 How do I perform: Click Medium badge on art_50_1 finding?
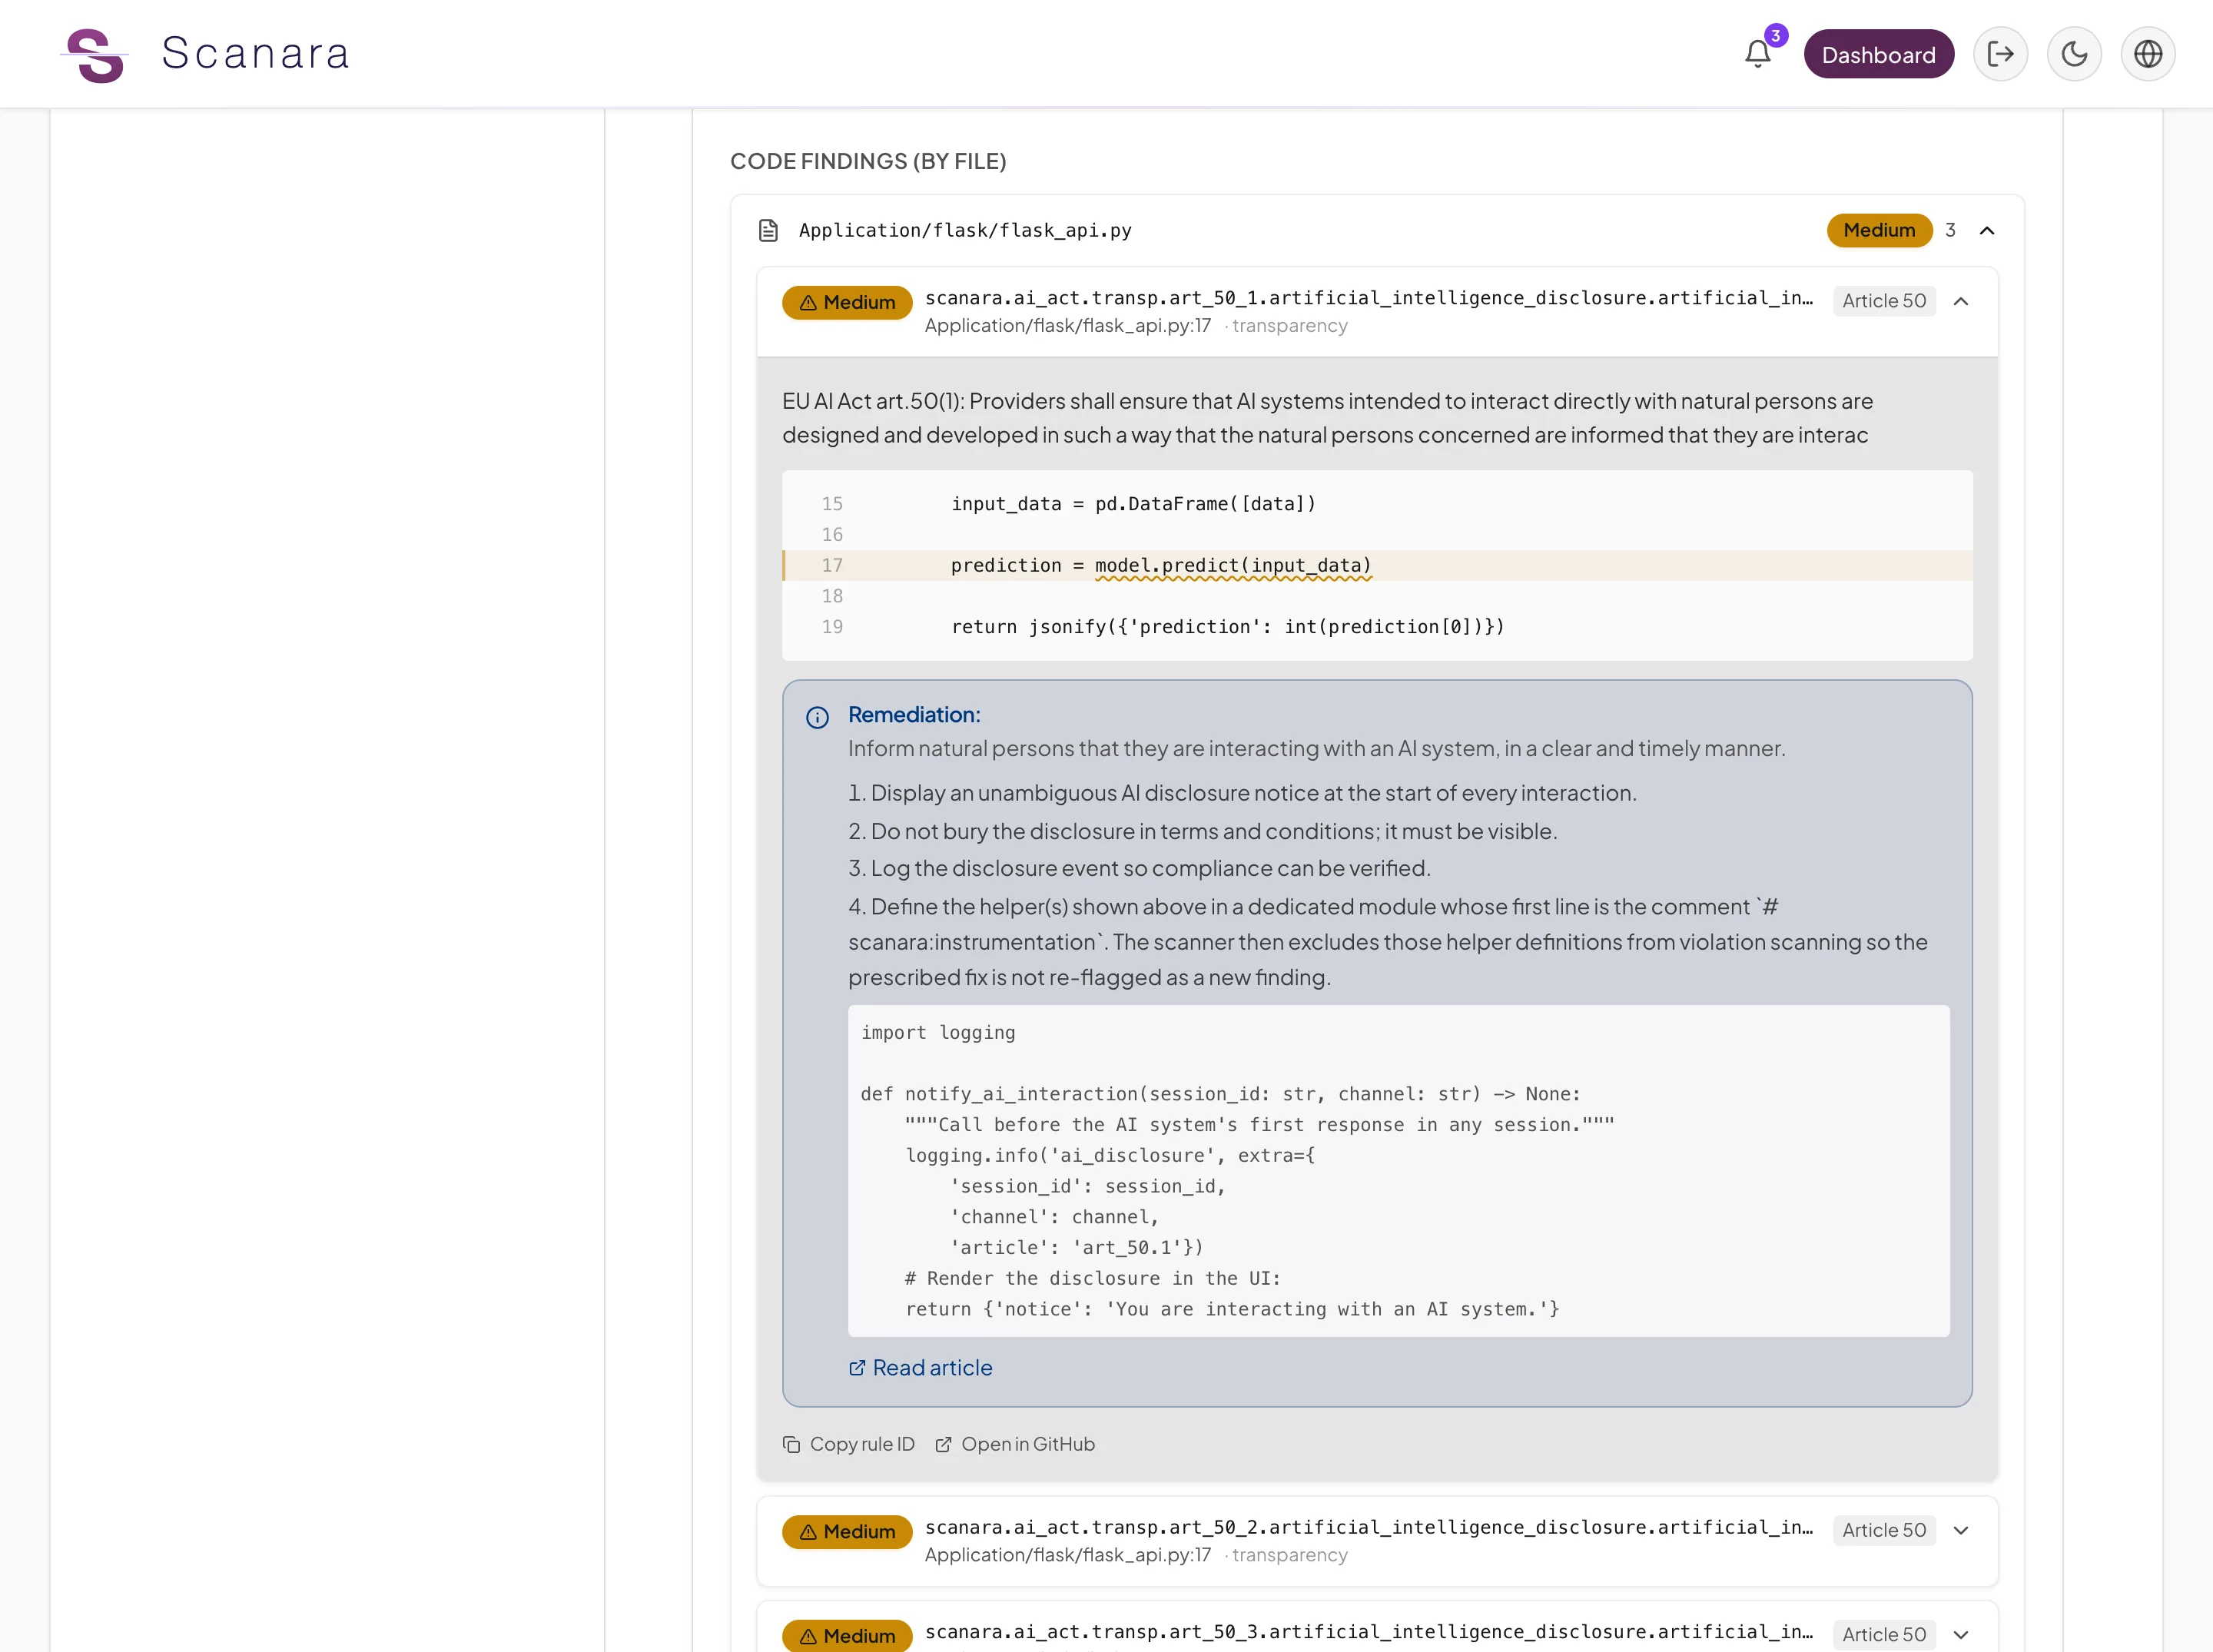847,302
